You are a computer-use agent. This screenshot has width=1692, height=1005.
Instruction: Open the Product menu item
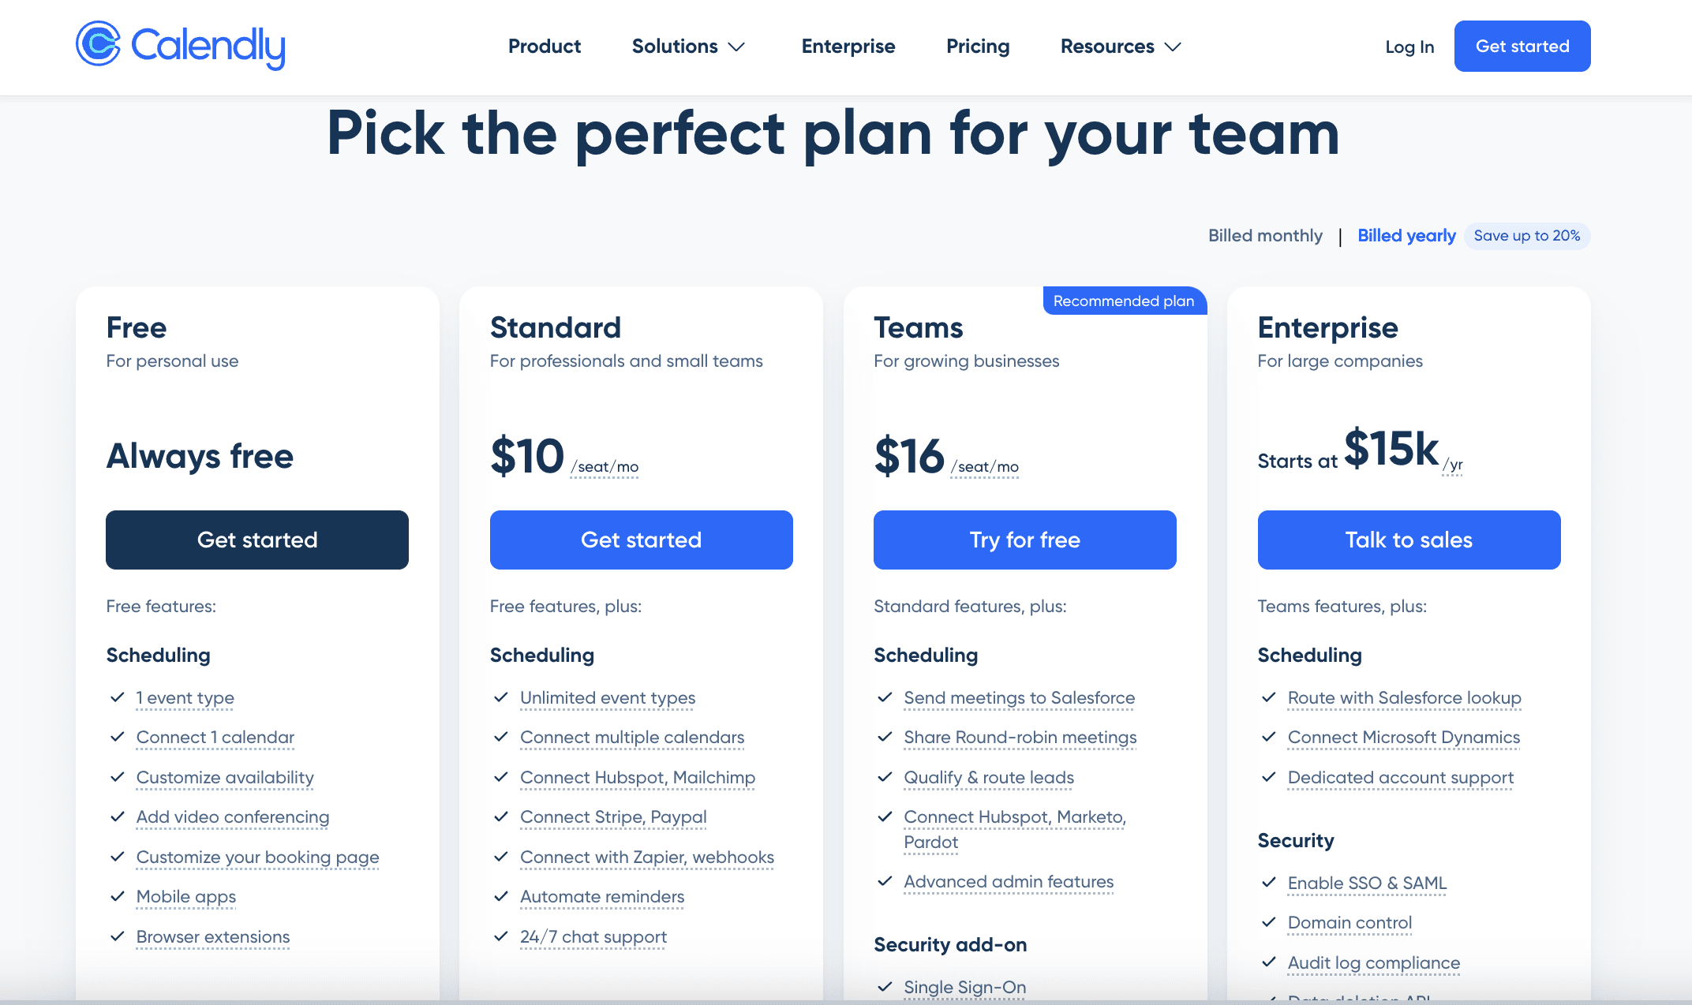[544, 46]
